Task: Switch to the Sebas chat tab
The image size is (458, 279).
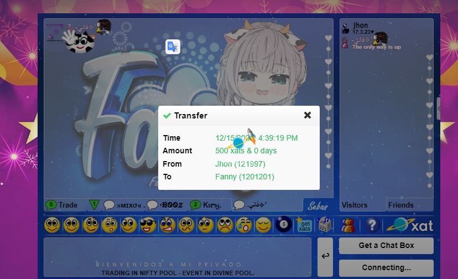Action: [318, 206]
